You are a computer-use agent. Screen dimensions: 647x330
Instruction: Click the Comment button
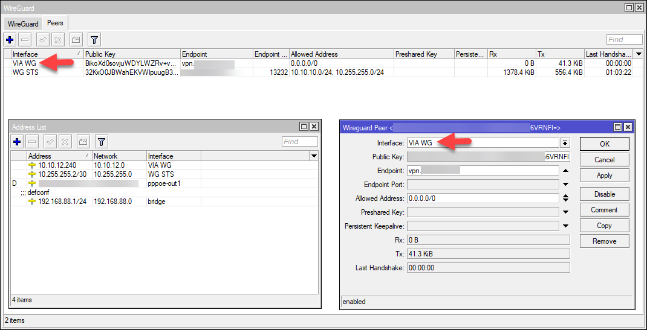(x=605, y=210)
